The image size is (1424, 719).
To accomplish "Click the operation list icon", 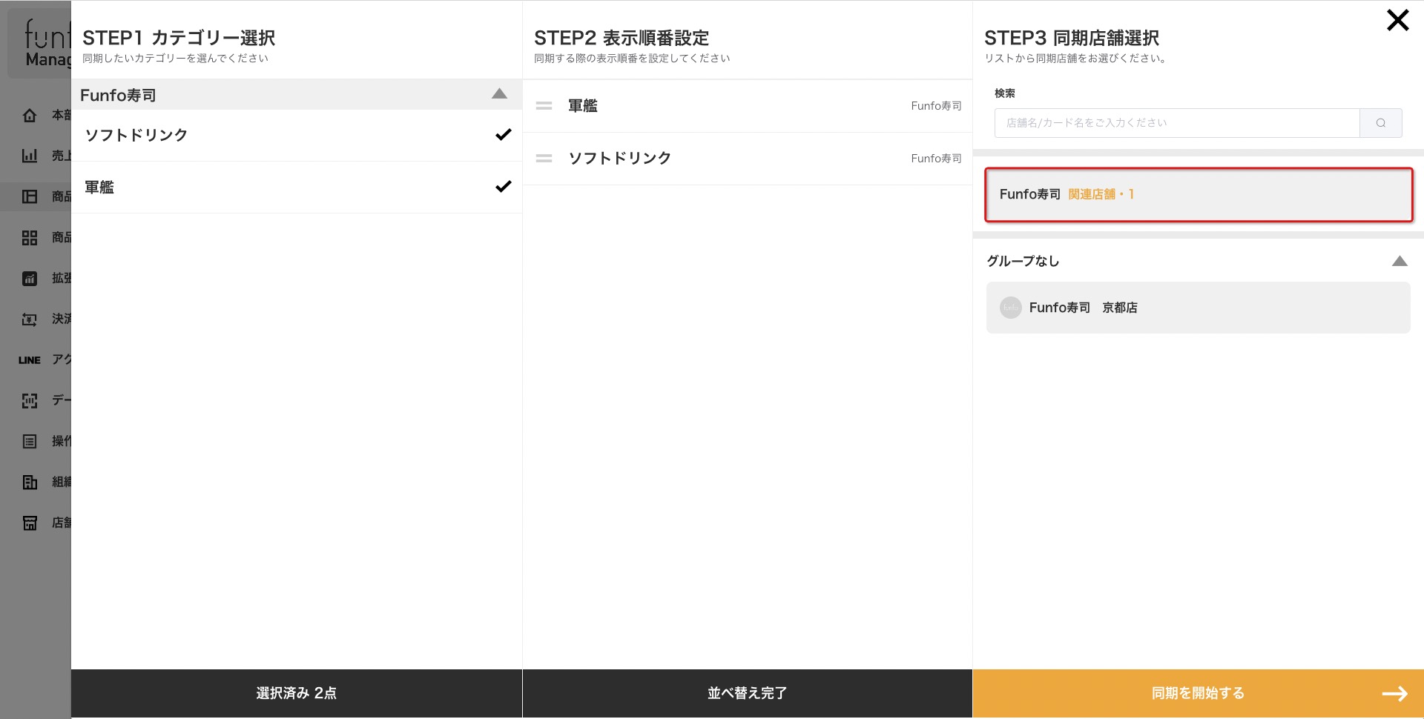I will point(30,442).
